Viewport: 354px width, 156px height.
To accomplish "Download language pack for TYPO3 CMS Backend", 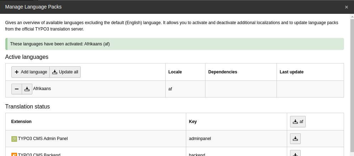I will point(295,154).
